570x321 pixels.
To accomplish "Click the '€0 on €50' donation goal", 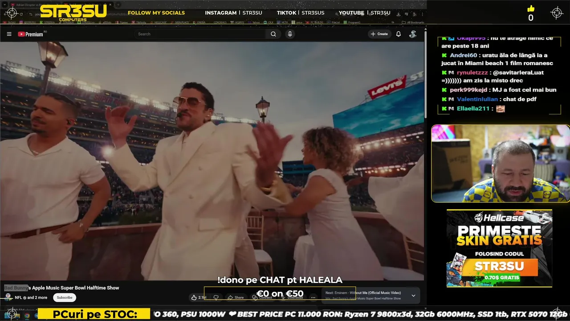I will (280, 294).
